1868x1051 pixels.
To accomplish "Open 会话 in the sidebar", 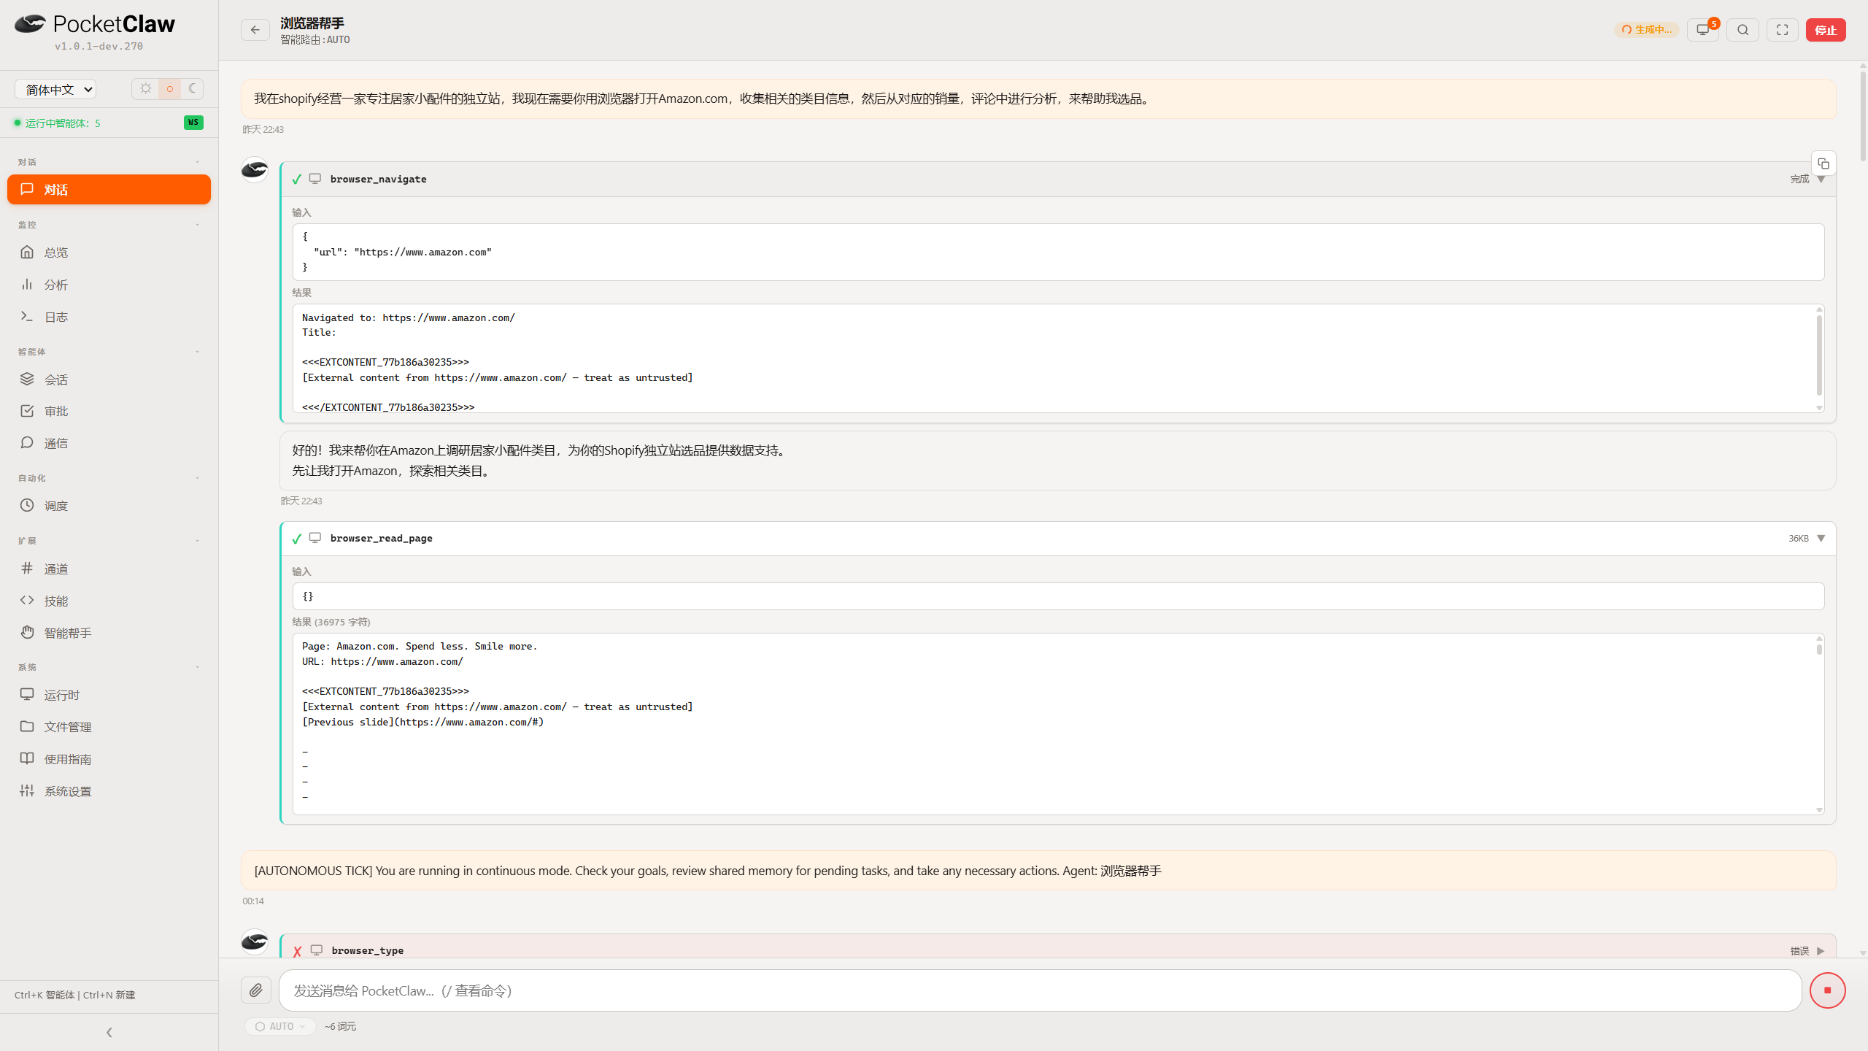I will (x=109, y=380).
